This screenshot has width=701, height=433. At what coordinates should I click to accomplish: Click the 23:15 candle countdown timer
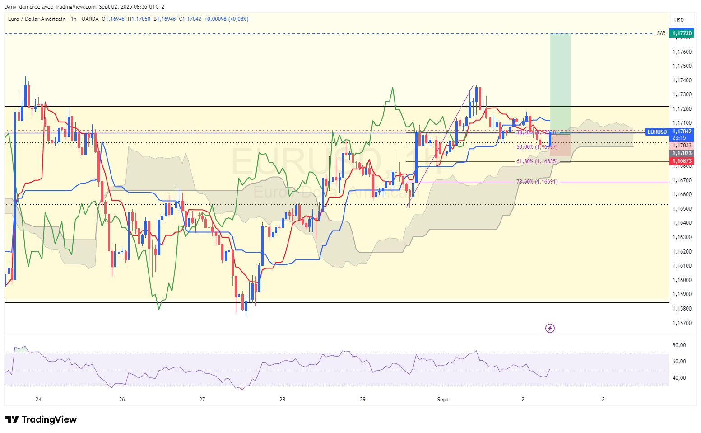pyautogui.click(x=679, y=138)
